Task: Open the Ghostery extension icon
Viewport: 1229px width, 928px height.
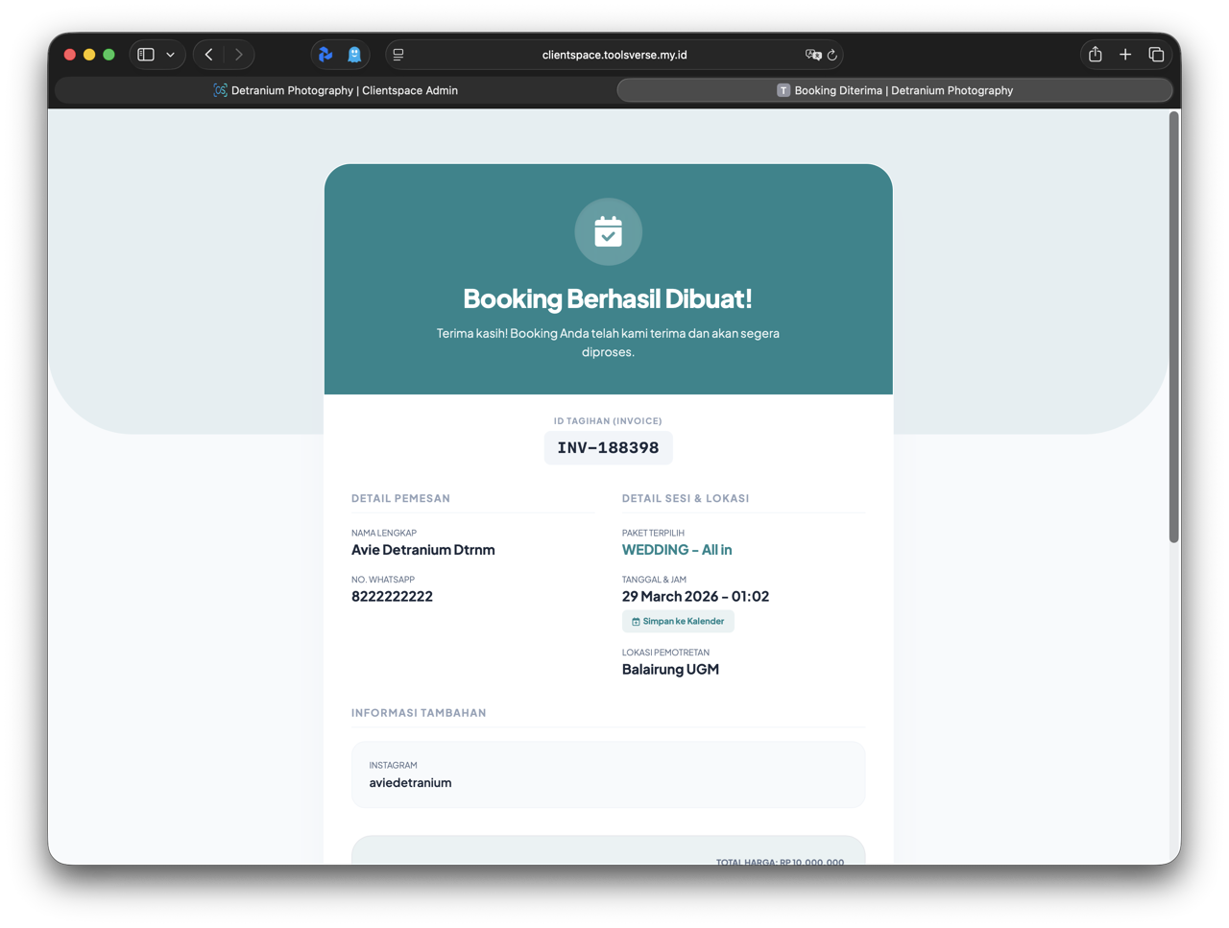Action: click(354, 55)
